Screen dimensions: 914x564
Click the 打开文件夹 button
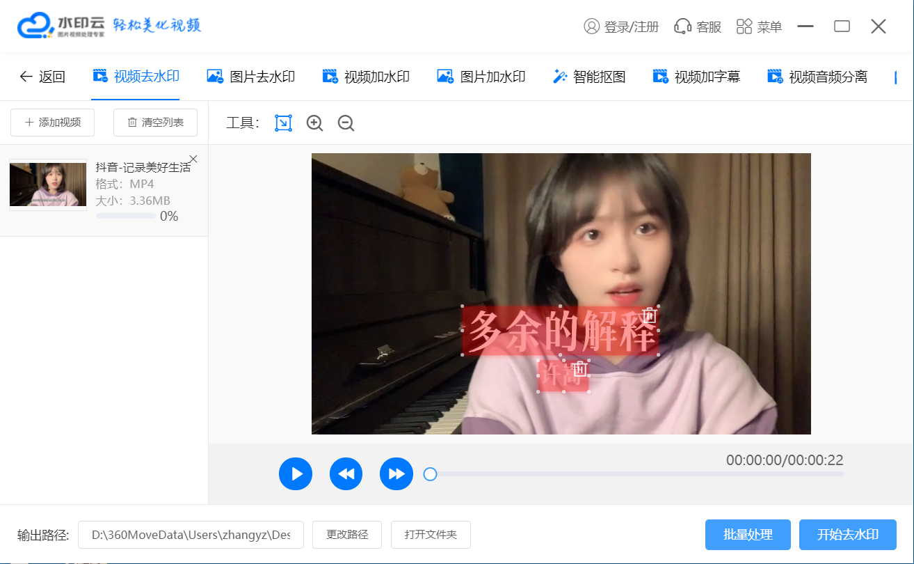(431, 535)
